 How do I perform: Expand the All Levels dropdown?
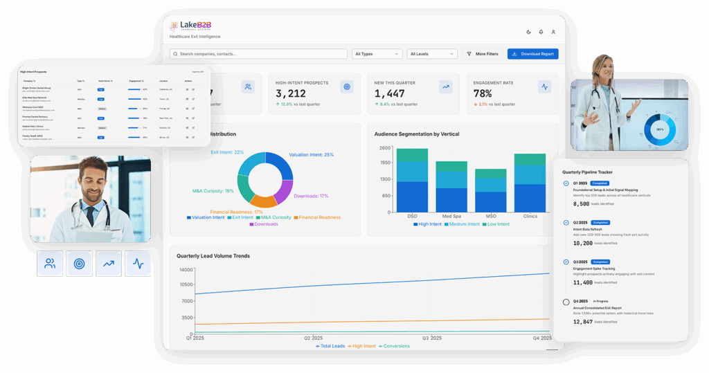point(432,54)
